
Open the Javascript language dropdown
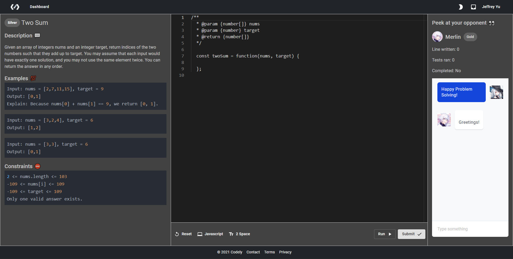tap(210, 234)
